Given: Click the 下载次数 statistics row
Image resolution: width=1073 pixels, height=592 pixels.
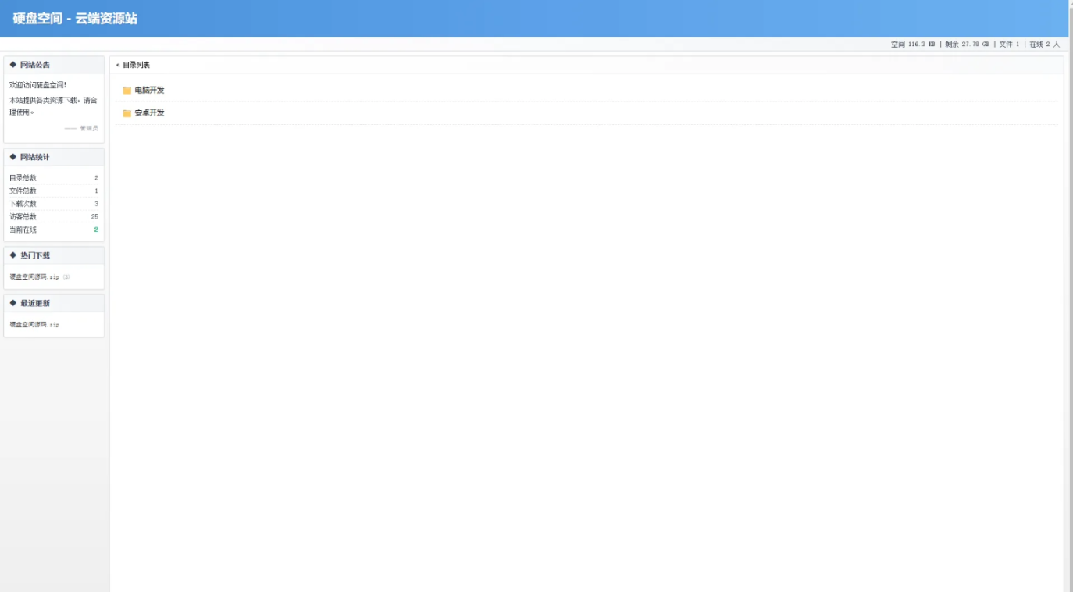Looking at the screenshot, I should [x=54, y=204].
